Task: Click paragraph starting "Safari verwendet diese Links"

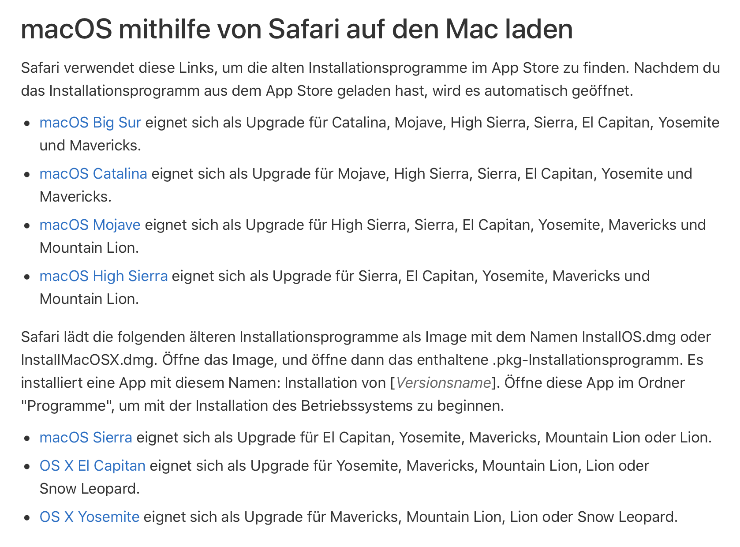Action: [x=370, y=79]
